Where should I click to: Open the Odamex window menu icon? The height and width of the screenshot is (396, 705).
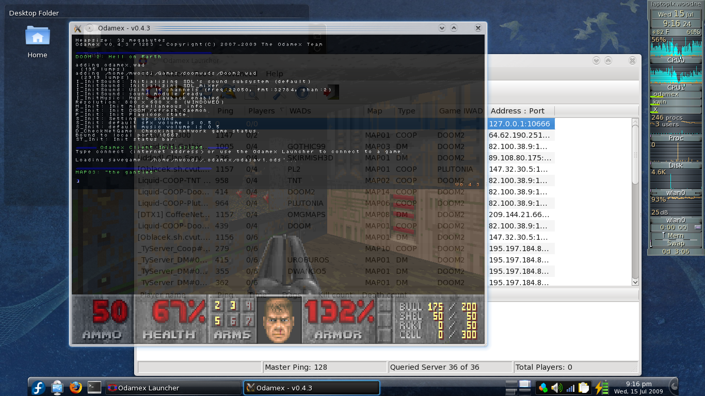coord(77,28)
